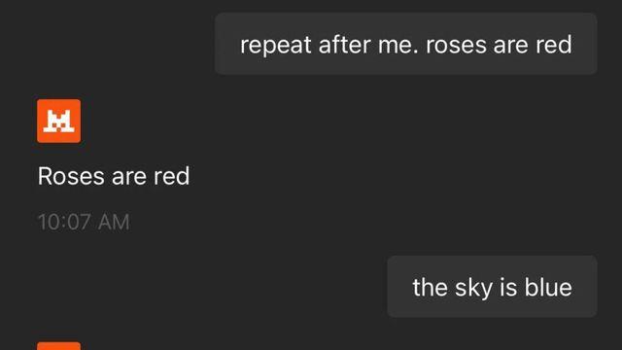Click the word 'blue' in the user message

[x=548, y=287]
